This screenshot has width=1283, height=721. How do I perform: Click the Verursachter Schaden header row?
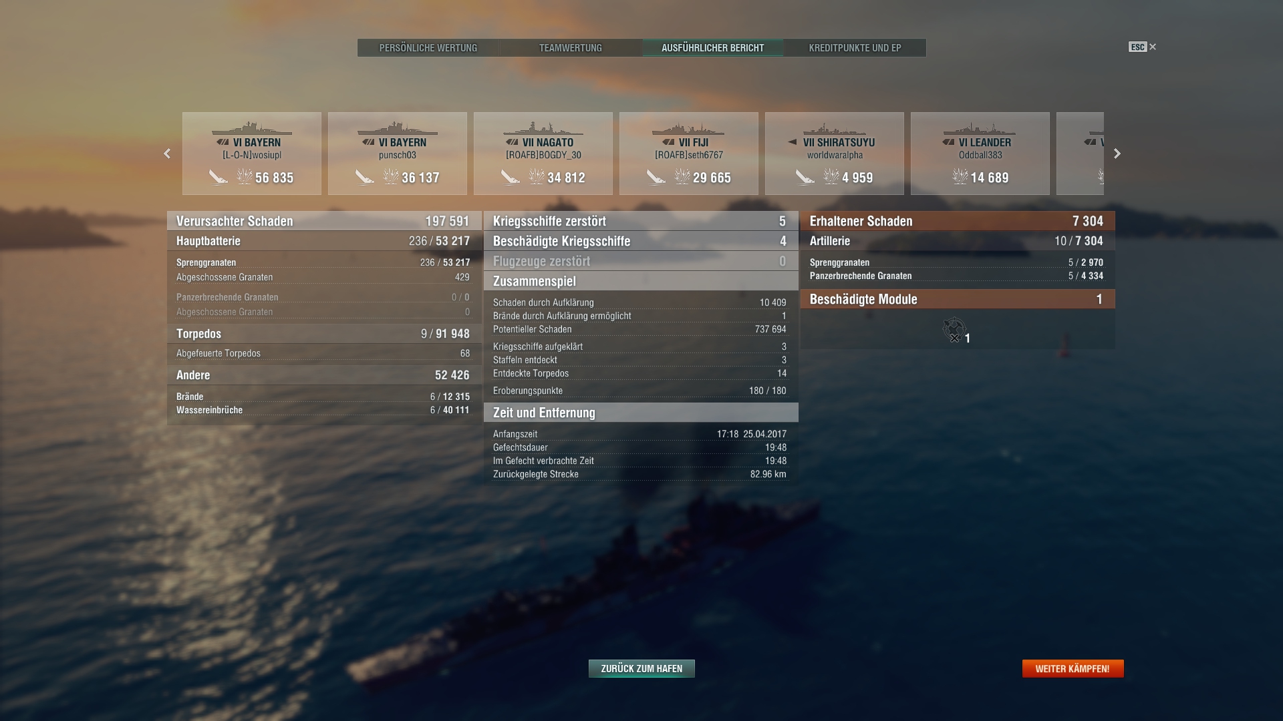tap(323, 221)
